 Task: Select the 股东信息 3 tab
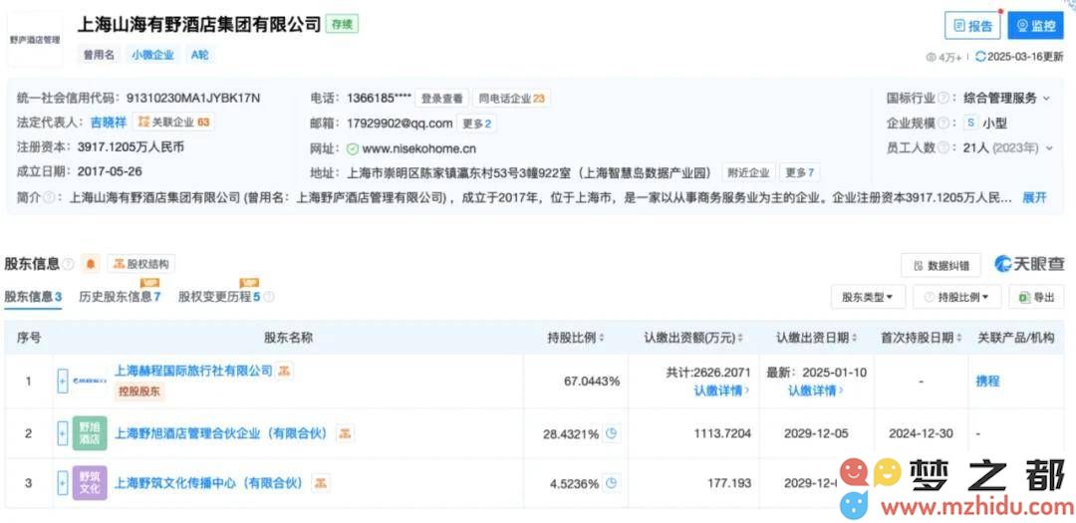pos(33,297)
